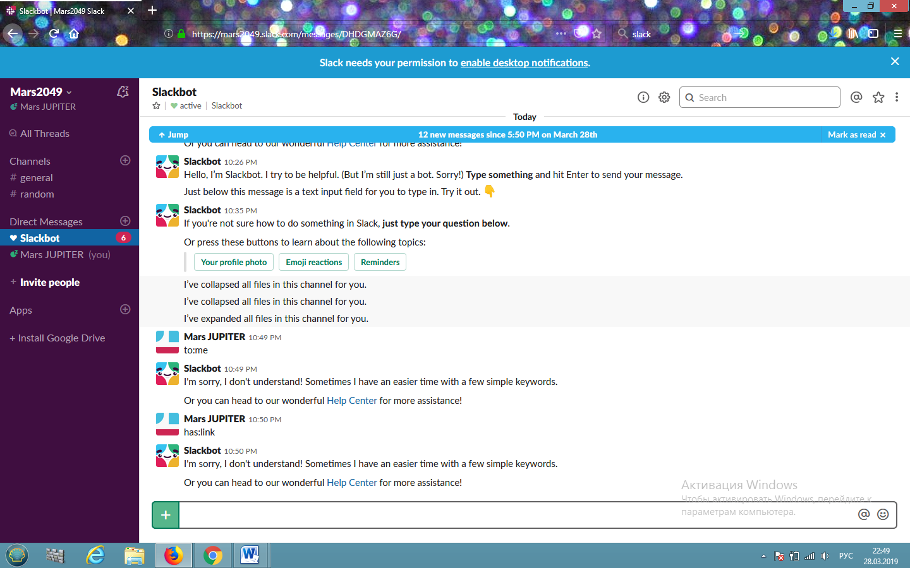The image size is (910, 568).
Task: Open Firefox hamburger menu
Action: click(x=897, y=33)
